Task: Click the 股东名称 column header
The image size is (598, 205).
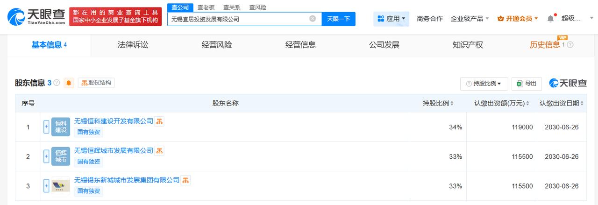Action: tap(225, 103)
